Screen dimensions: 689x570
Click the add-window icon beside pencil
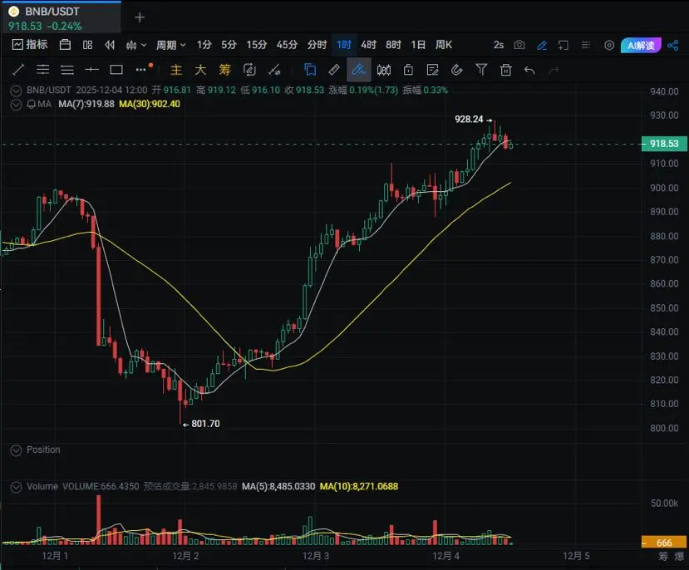pos(564,45)
